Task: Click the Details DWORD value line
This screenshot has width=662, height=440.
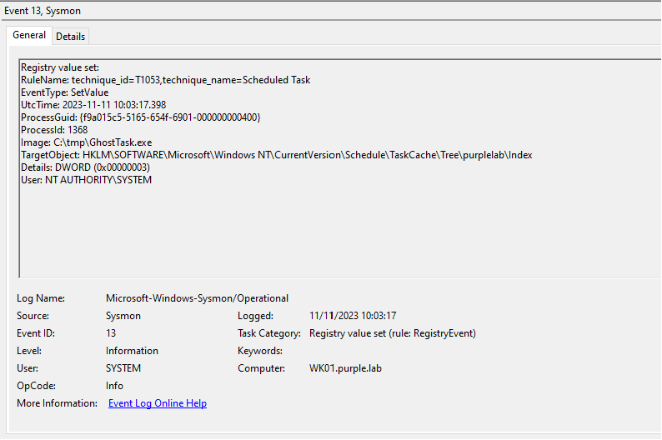Action: point(85,167)
